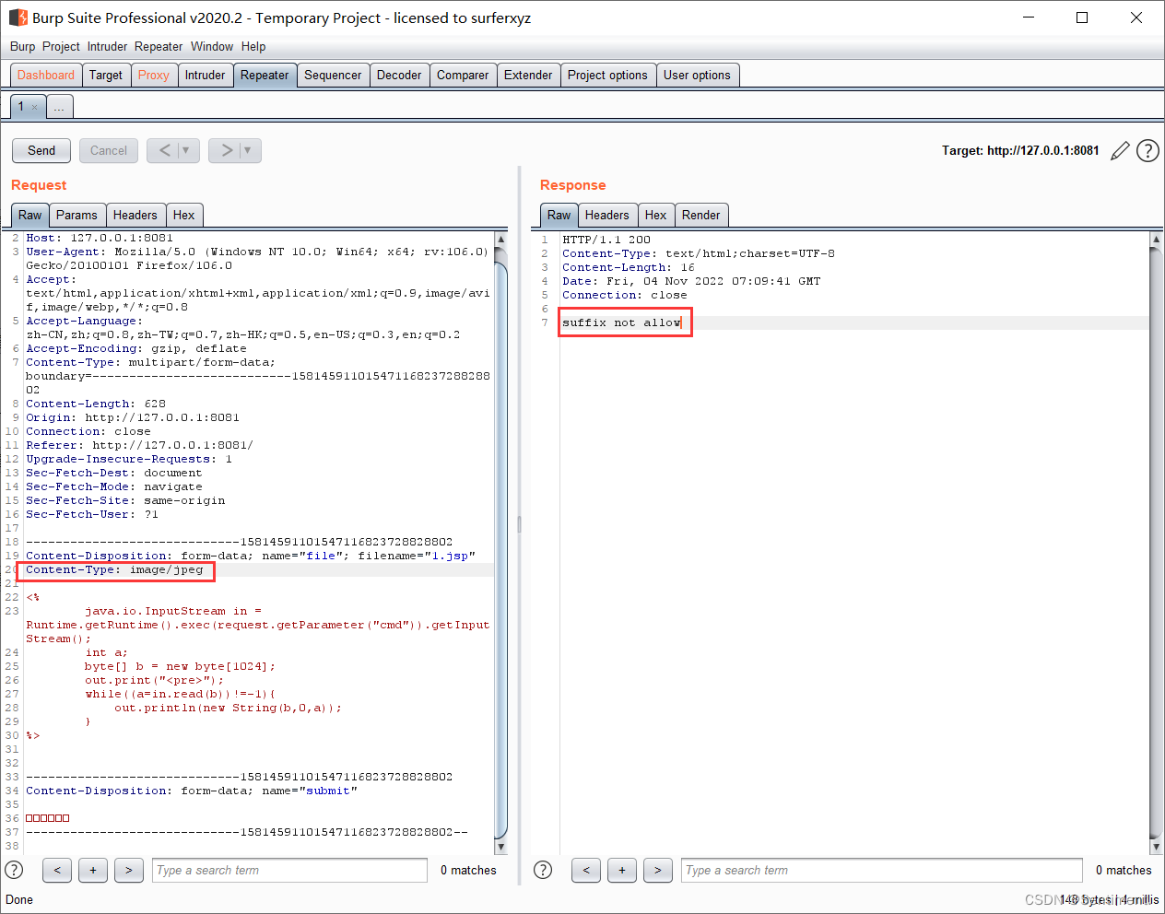Screen dimensions: 1165x914
Task: Click previous match button in response search
Action: coord(586,870)
